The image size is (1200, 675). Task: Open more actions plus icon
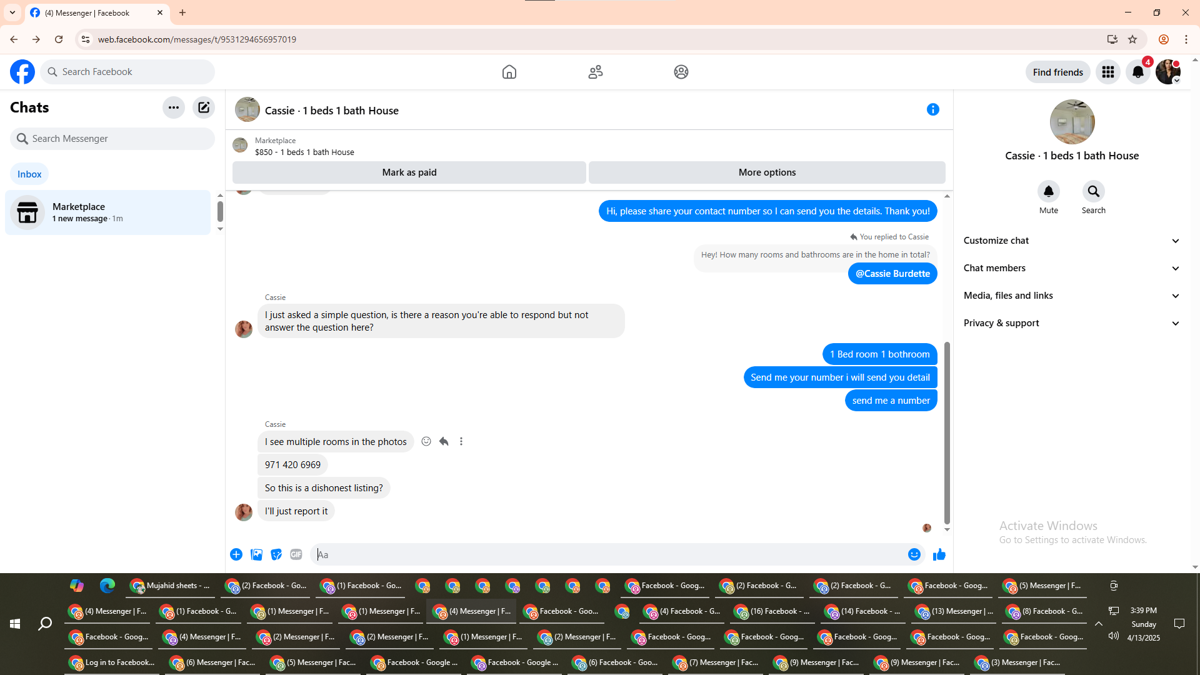236,554
